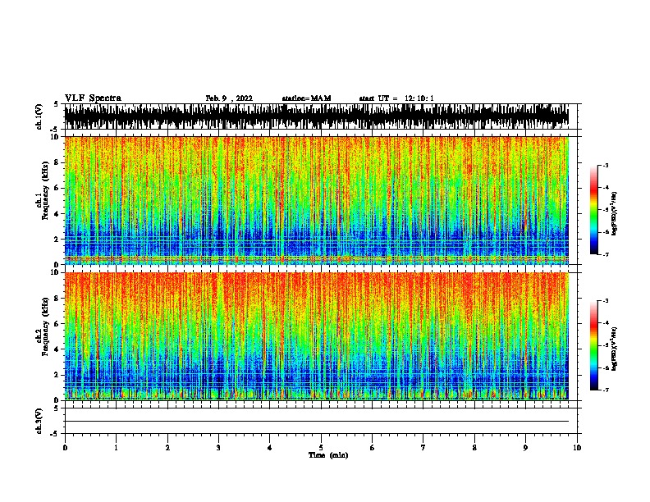The image size is (650, 502).
Task: Click the "-3" label on the upper color bar
Action: pos(606,166)
